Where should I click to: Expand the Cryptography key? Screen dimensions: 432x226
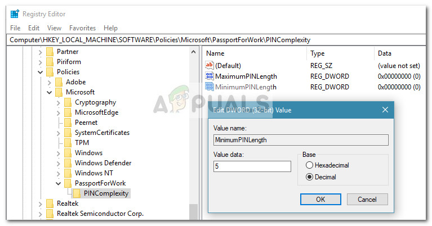tap(59, 102)
